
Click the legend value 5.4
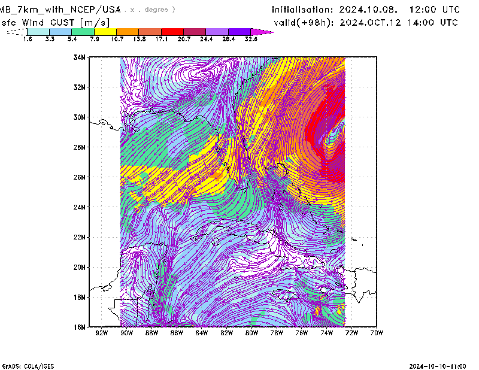pos(72,39)
